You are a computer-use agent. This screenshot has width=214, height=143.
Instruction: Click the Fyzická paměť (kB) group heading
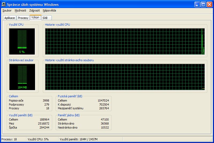point(70,96)
